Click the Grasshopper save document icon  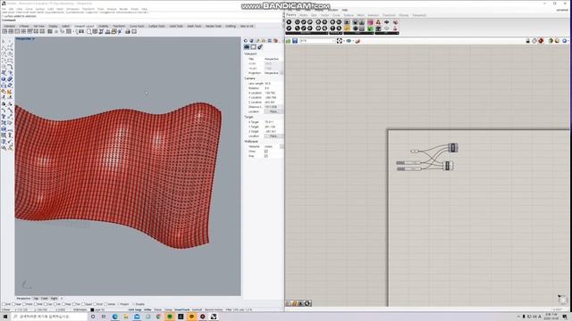295,41
